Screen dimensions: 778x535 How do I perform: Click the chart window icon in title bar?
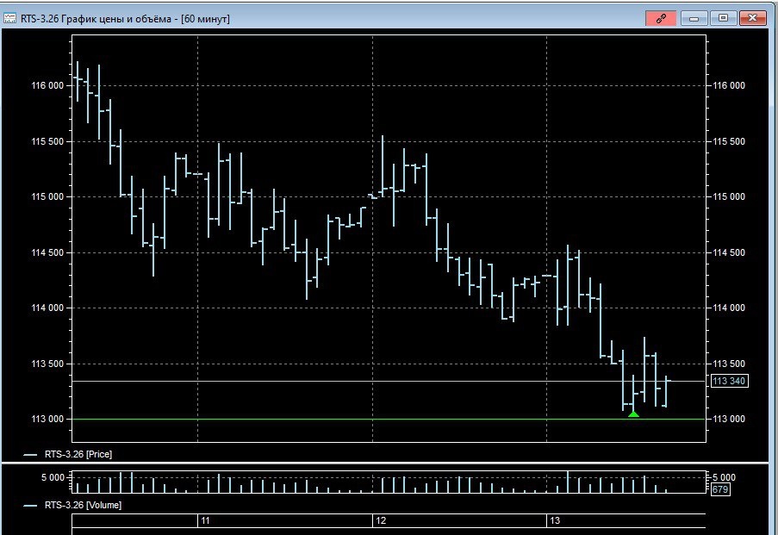pyautogui.click(x=9, y=19)
